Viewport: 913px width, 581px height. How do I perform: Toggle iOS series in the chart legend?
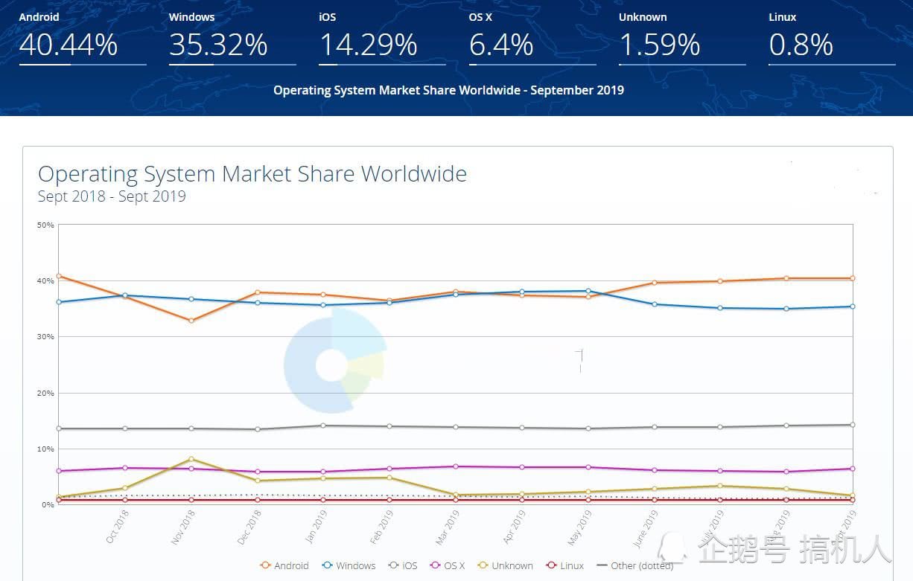point(403,565)
